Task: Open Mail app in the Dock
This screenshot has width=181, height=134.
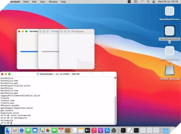Action: [x=35, y=131]
